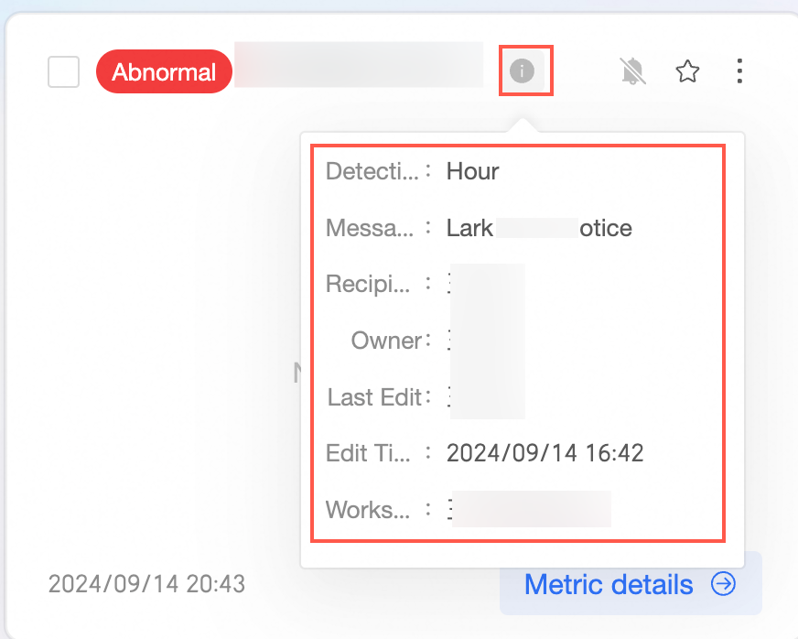Select the Hour detection value

(x=472, y=171)
